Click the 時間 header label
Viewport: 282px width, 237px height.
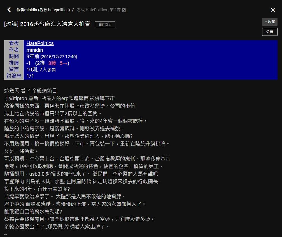[x=14, y=57]
